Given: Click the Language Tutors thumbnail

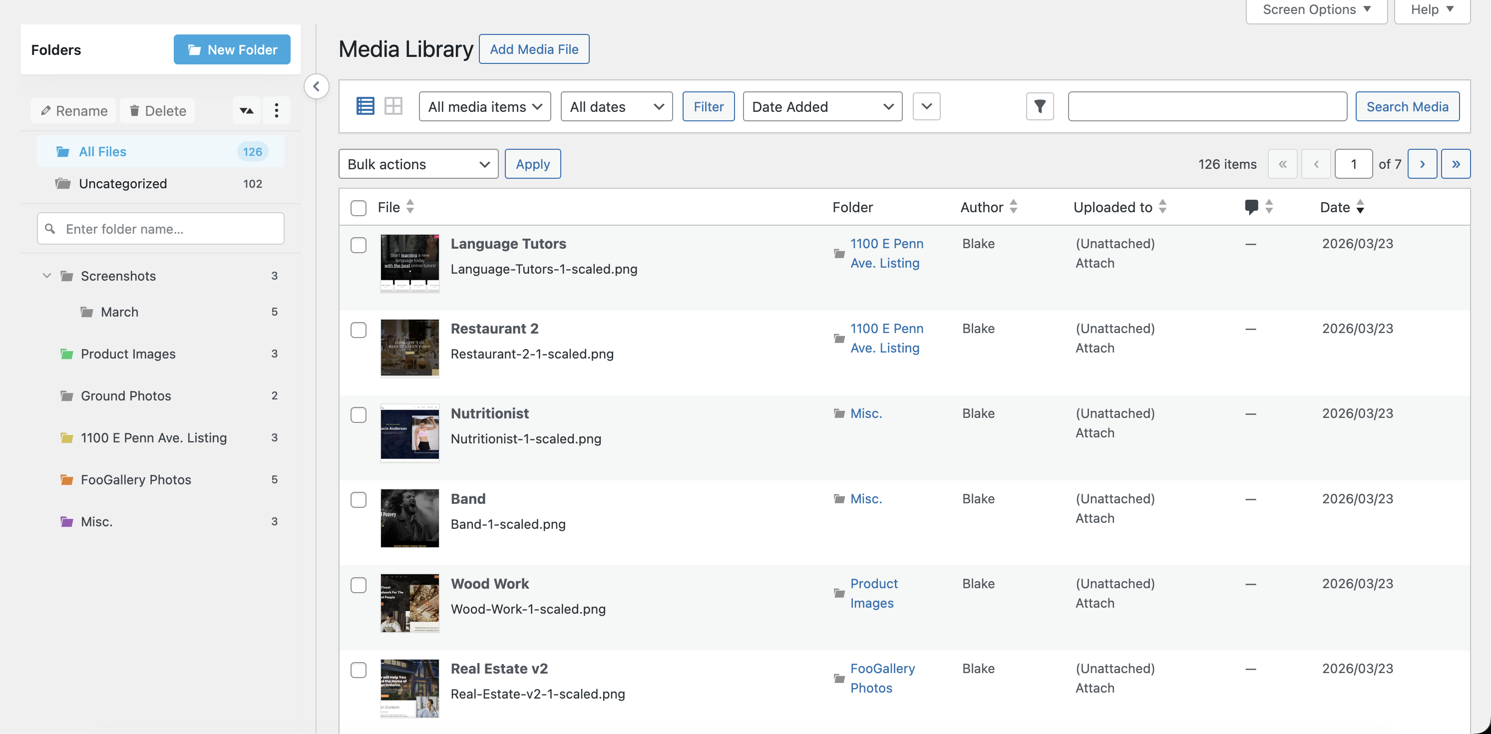Looking at the screenshot, I should (409, 263).
